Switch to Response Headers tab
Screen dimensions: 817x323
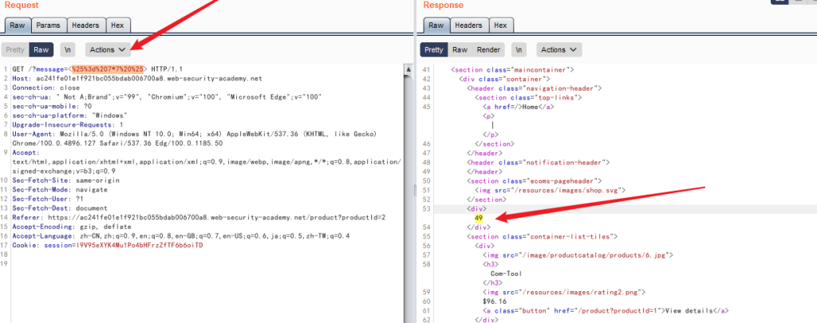coord(468,25)
